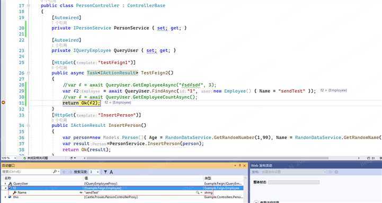Screen dimensions: 382x203
Task: Click the filter funnel icon in Autos toolbar
Action: (x=105, y=172)
